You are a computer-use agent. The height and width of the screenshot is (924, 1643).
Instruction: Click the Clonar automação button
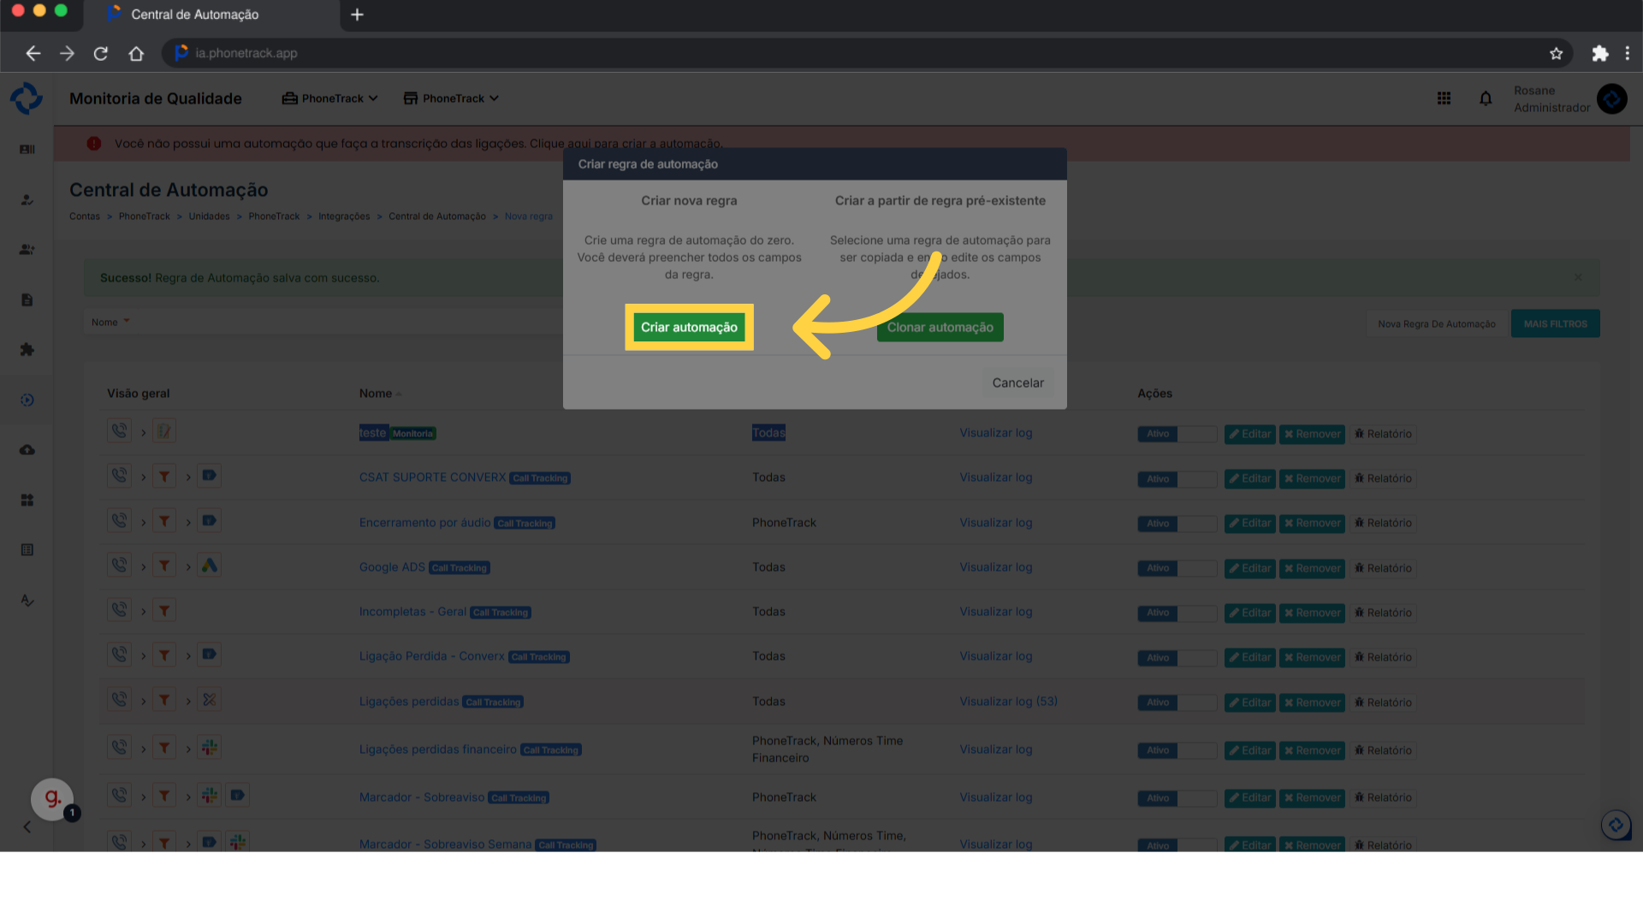940,327
